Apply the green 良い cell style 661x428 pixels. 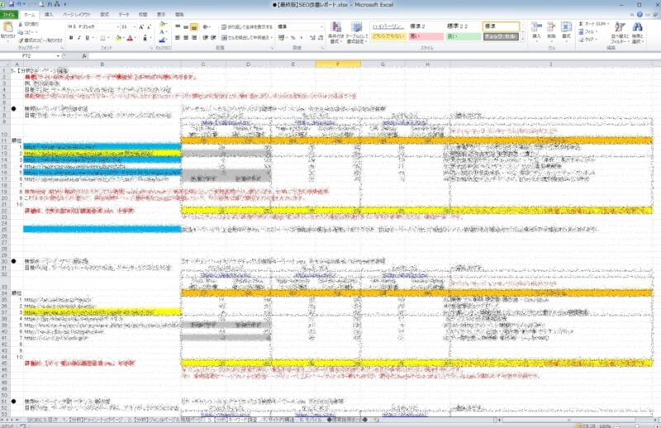coord(464,36)
